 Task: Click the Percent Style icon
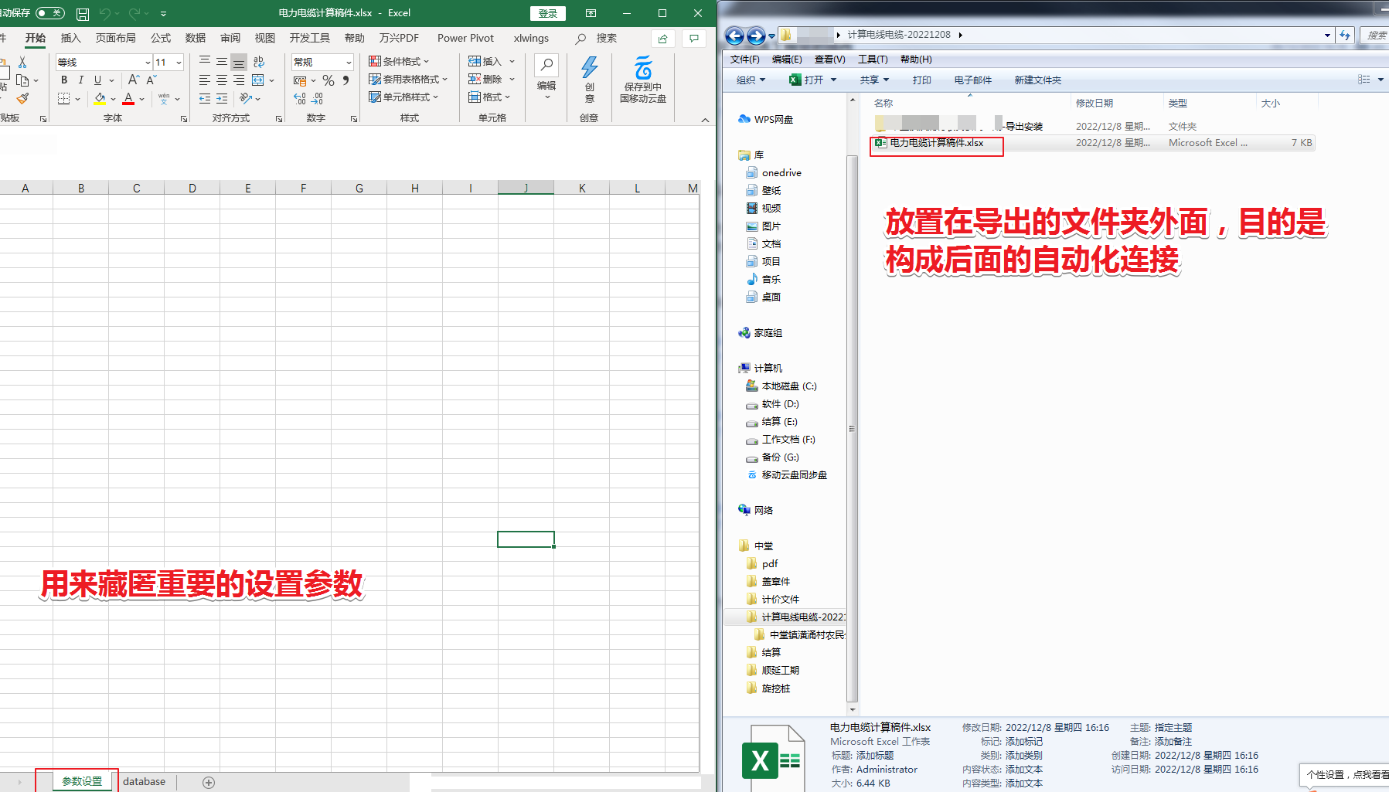coord(329,80)
